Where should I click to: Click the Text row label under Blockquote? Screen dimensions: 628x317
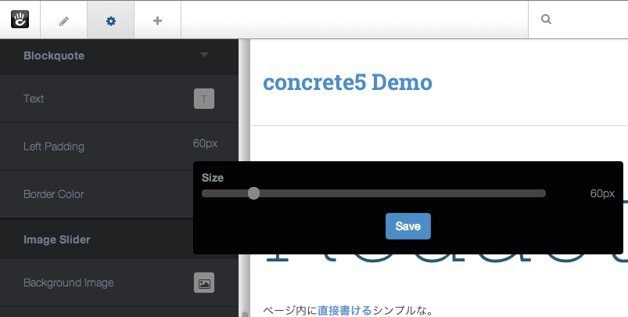[34, 99]
